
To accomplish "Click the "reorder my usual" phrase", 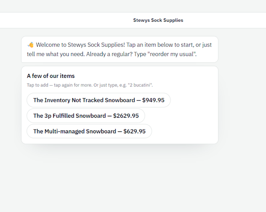I will (172, 54).
